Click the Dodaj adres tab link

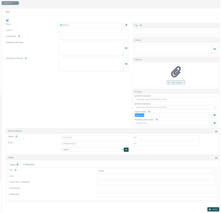[29, 165]
